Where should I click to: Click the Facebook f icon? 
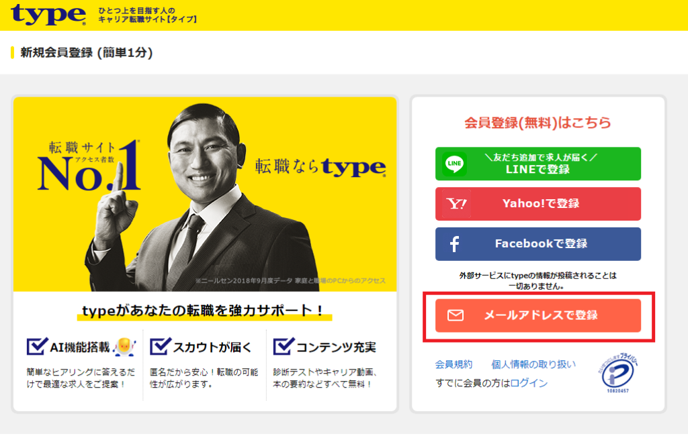pyautogui.click(x=455, y=244)
